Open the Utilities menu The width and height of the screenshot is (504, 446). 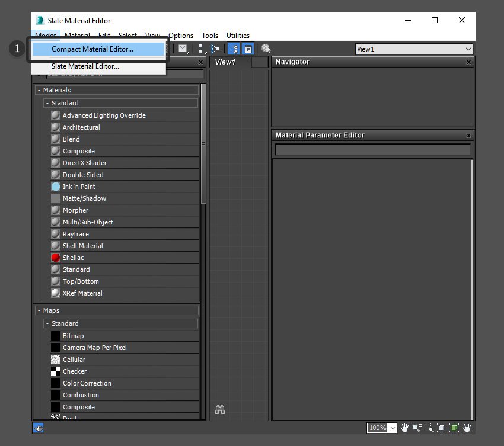click(238, 36)
